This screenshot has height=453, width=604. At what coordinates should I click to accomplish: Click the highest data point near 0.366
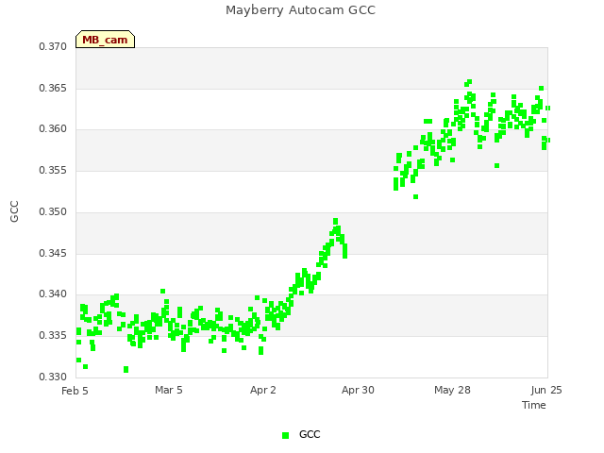[469, 82]
